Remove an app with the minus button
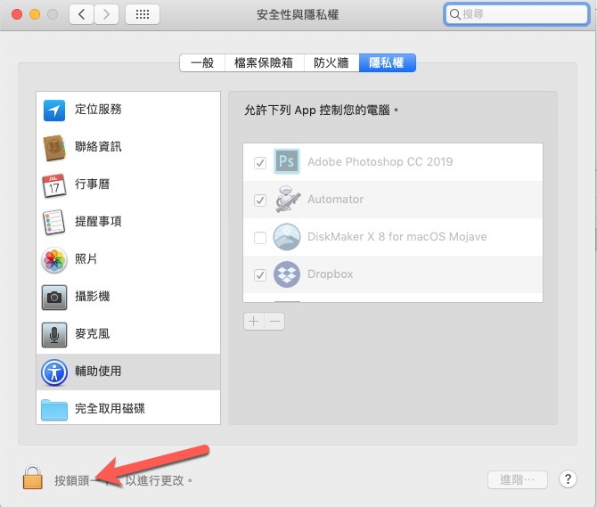The height and width of the screenshot is (507, 597). [x=274, y=322]
